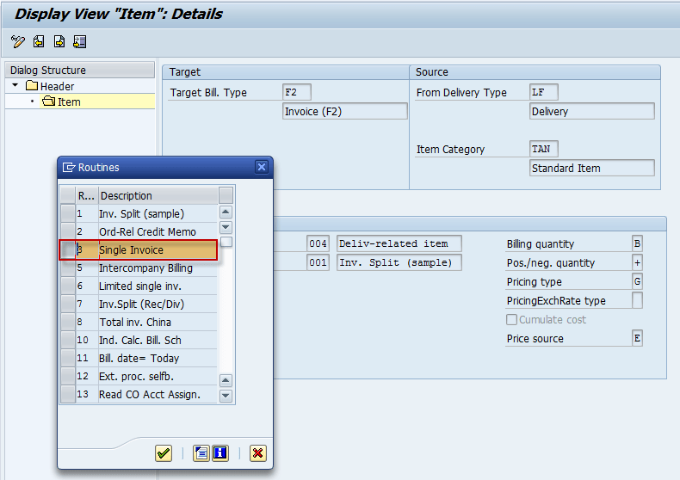Click the Item Category field TAN

(x=544, y=149)
